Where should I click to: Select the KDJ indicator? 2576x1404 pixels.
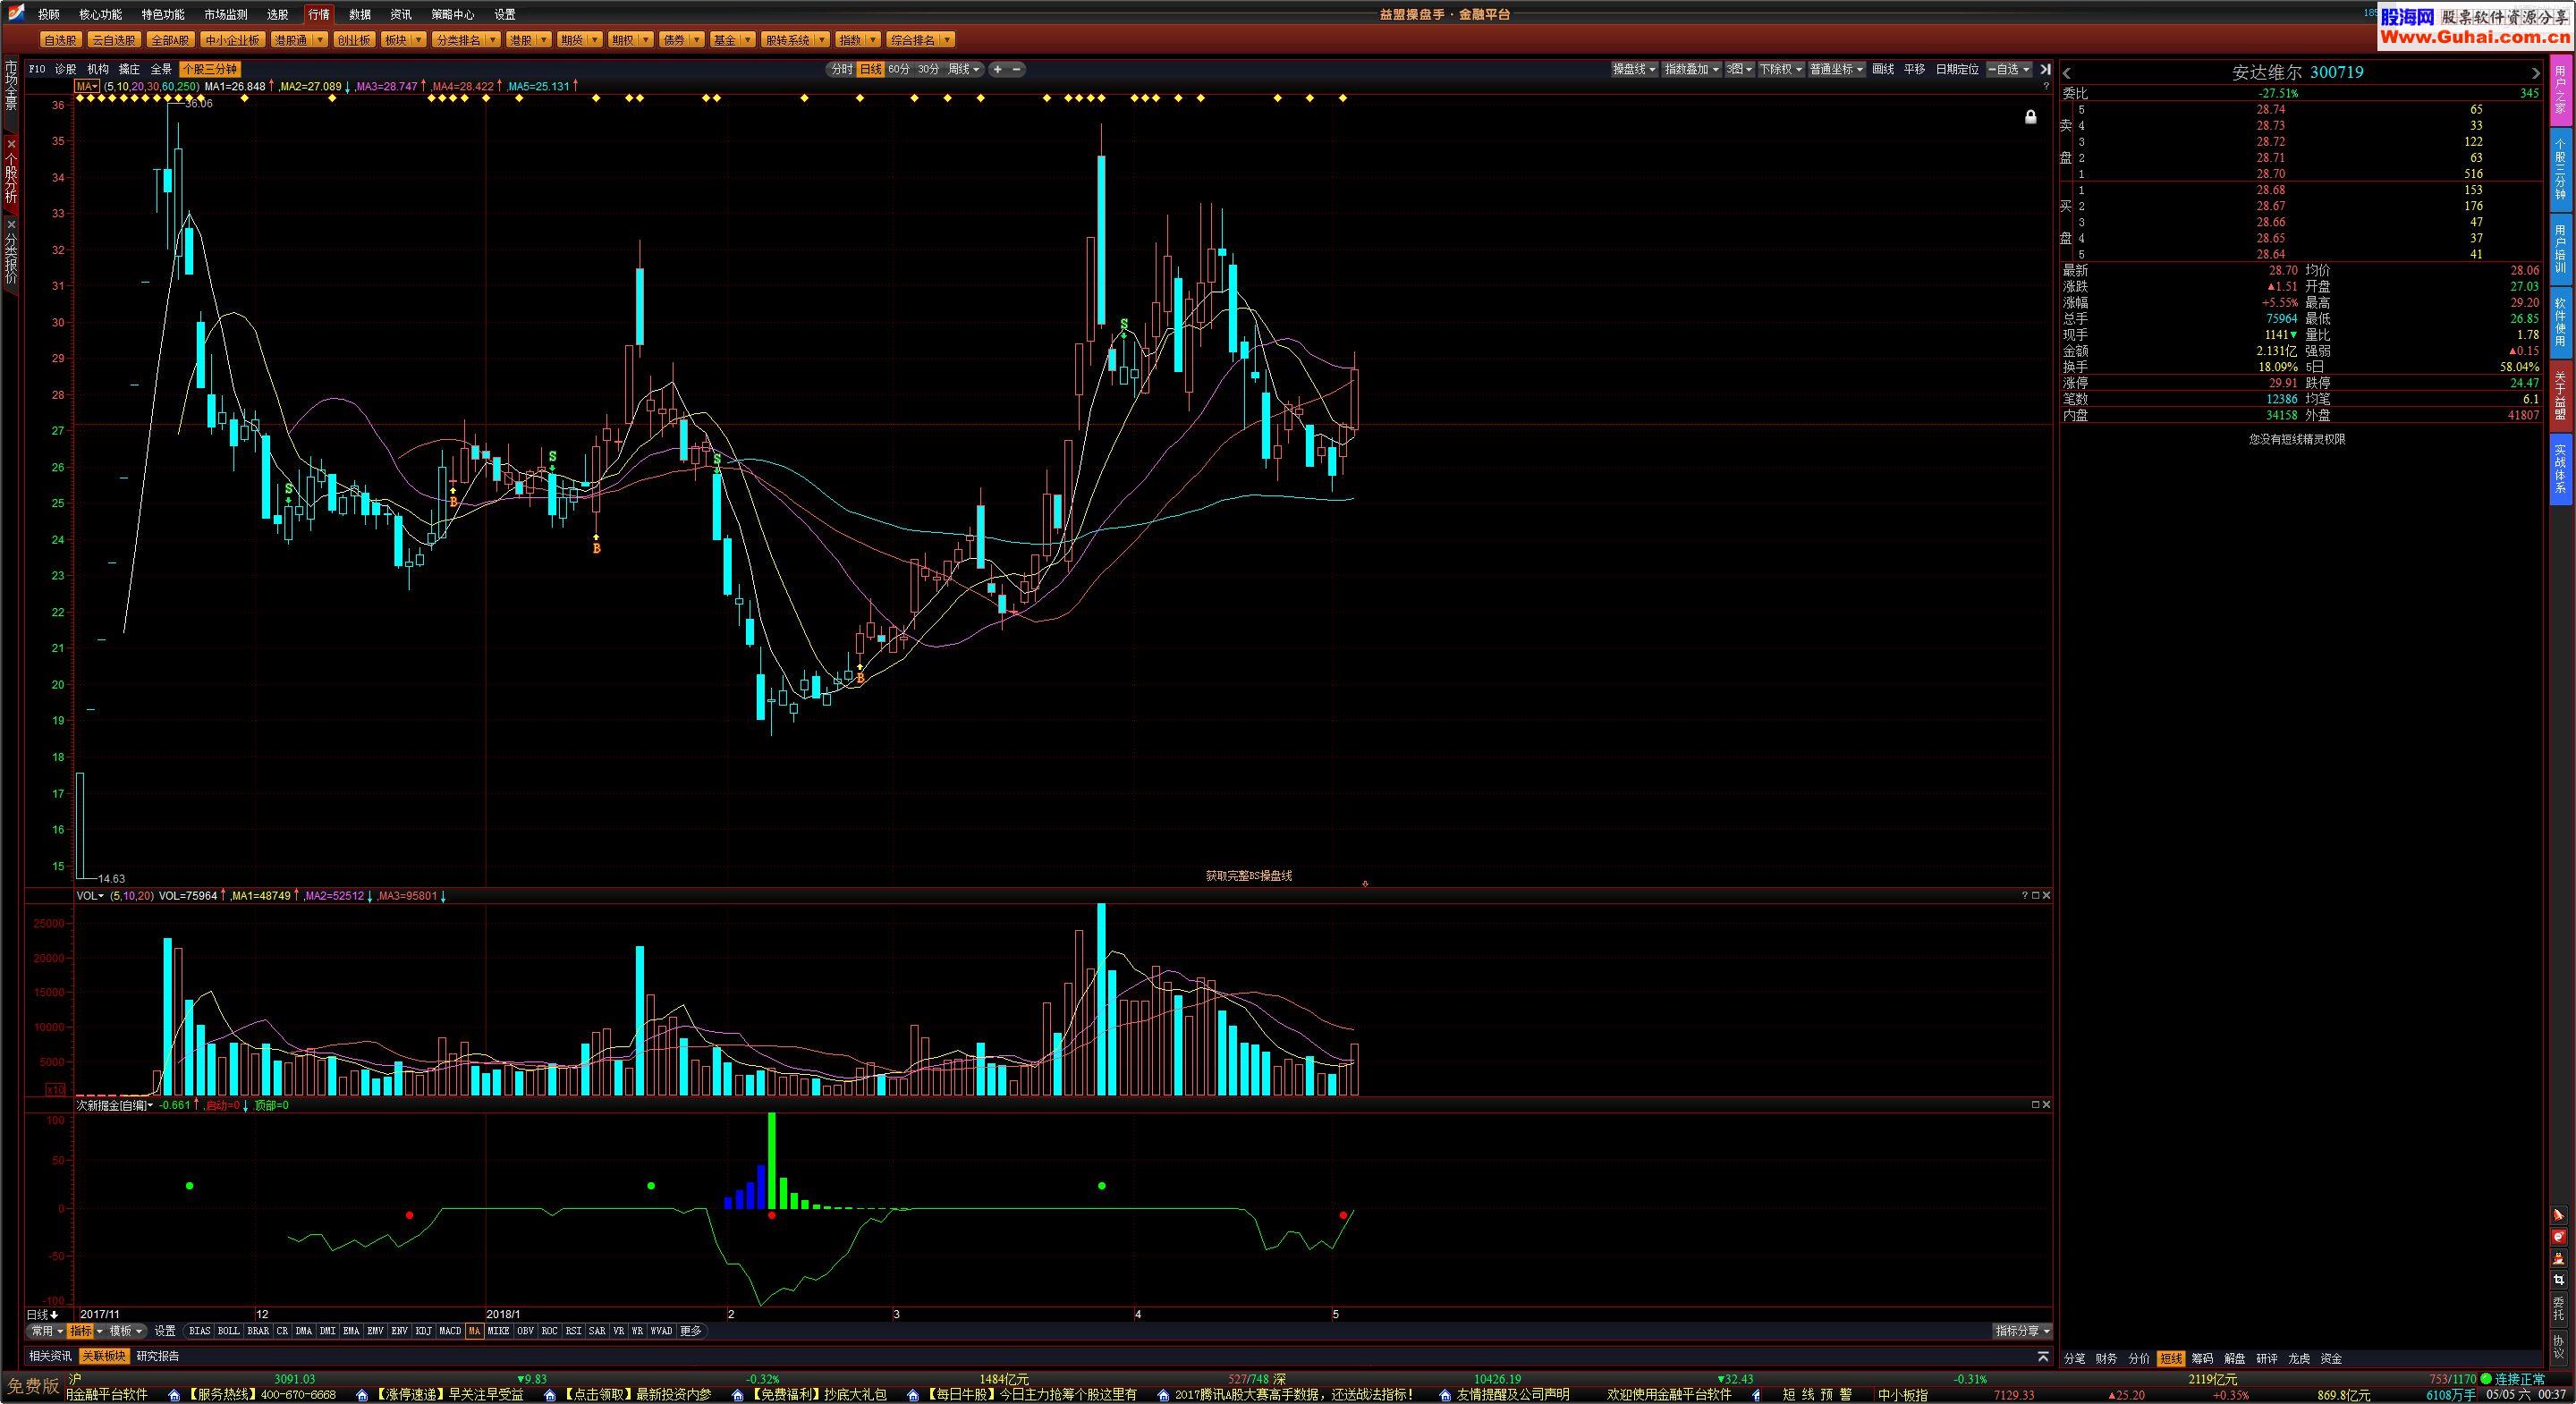424,1331
